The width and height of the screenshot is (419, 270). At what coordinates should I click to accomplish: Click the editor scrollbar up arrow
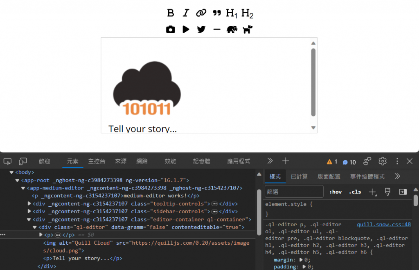pyautogui.click(x=313, y=43)
